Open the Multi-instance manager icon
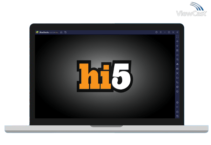This screenshot has width=211, height=145. tap(177, 82)
